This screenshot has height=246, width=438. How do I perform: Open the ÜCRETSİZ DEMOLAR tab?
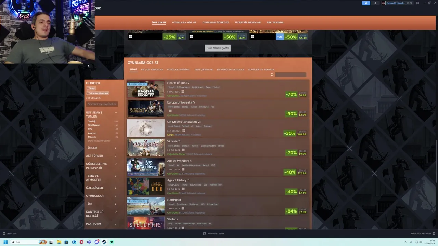[x=248, y=22]
